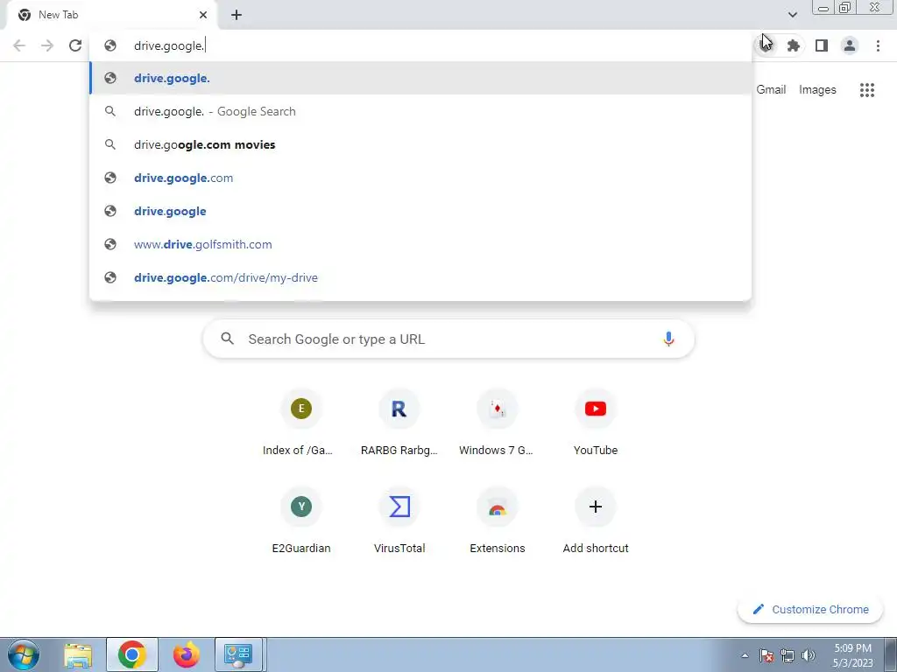
Task: Show hidden tray icons arrow
Action: 745,655
